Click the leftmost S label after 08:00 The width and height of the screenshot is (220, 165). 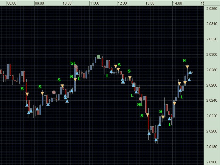22,89
